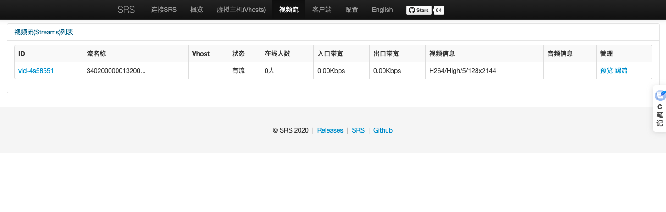The height and width of the screenshot is (212, 666).
Task: Click 预览 to preview the stream
Action: click(x=606, y=71)
